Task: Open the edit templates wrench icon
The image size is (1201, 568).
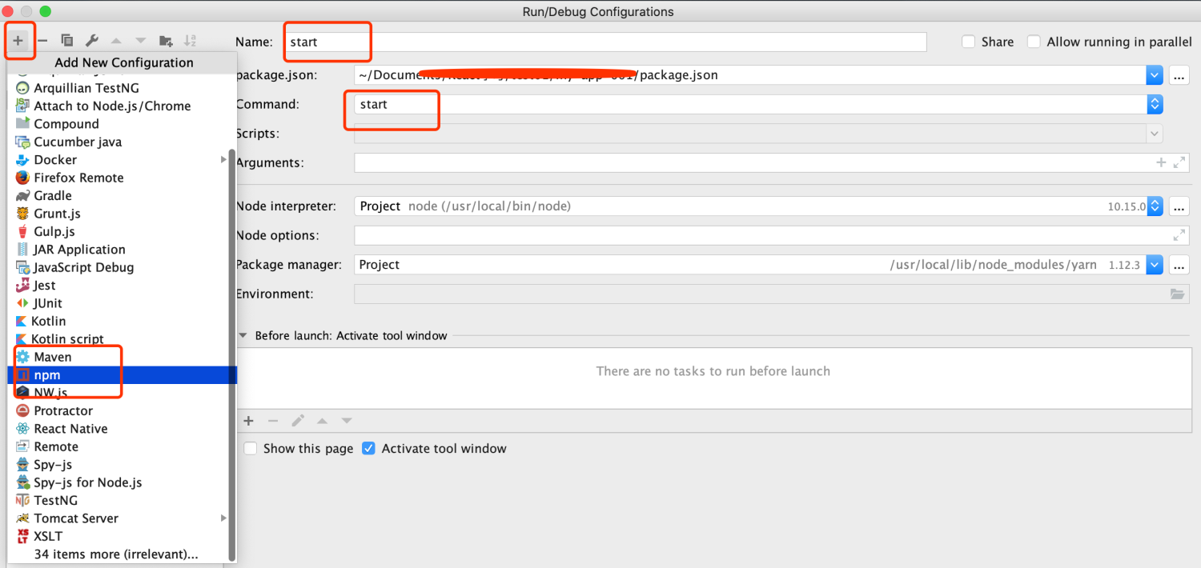Action: (x=91, y=41)
